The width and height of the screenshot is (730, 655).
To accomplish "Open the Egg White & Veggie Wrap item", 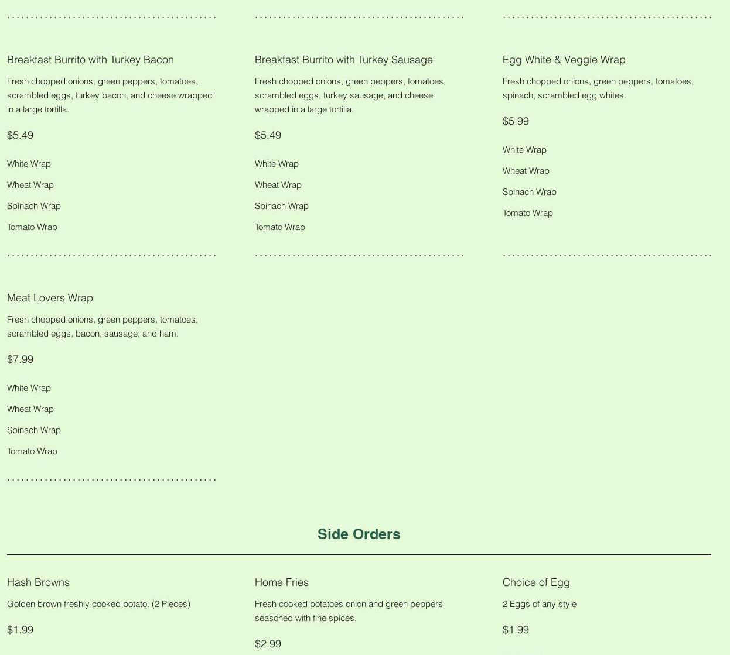I will click(564, 60).
